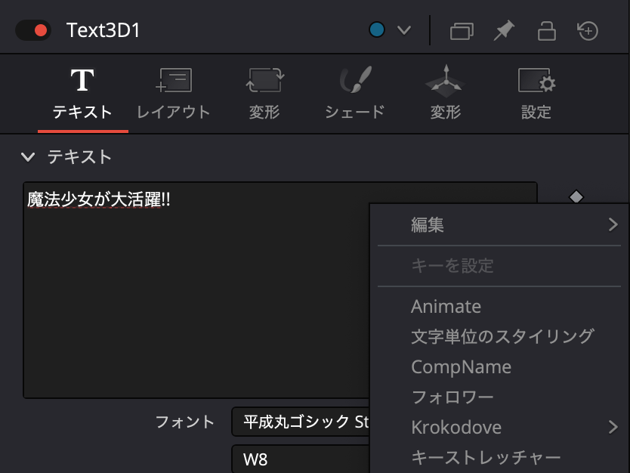630x473 pixels.
Task: Pin the Text3D1 inspector panel
Action: click(x=504, y=30)
